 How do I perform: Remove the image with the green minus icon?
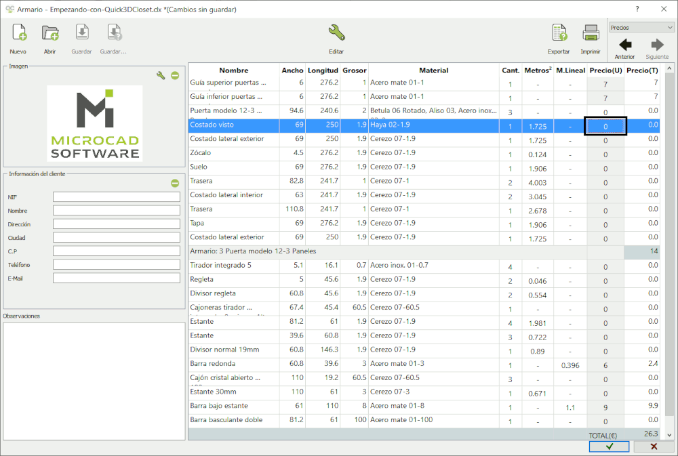point(175,76)
